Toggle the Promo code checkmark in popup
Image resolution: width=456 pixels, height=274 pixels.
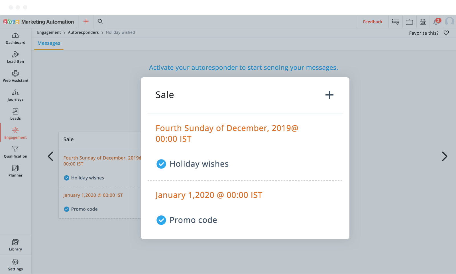(161, 220)
